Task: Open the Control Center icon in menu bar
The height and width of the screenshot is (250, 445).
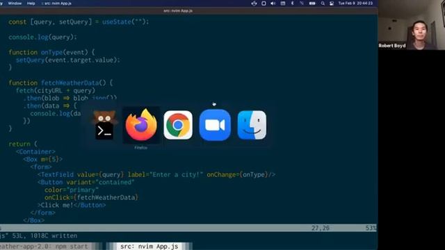Action: (332, 3)
